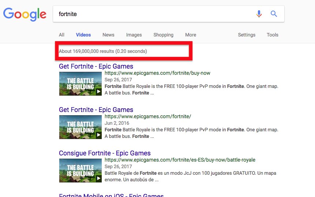This screenshot has height=197, width=315.
Task: Click the search box containing fortnite
Action: (x=169, y=14)
